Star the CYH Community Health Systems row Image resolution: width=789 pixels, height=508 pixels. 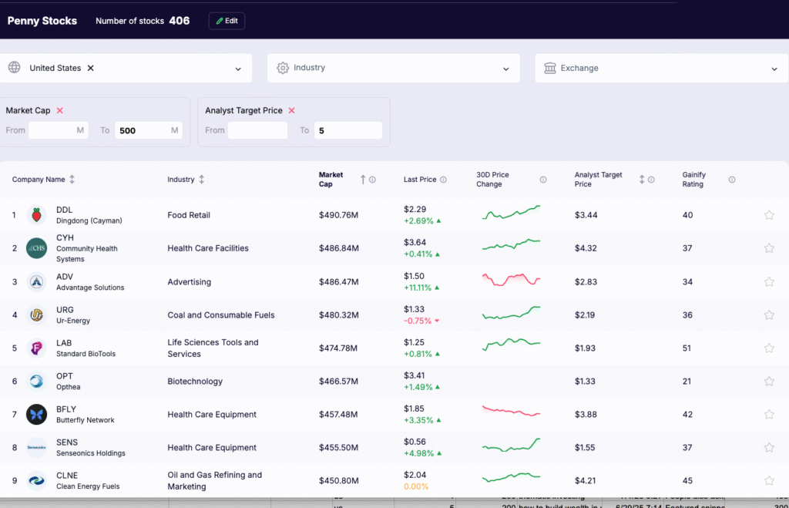769,248
